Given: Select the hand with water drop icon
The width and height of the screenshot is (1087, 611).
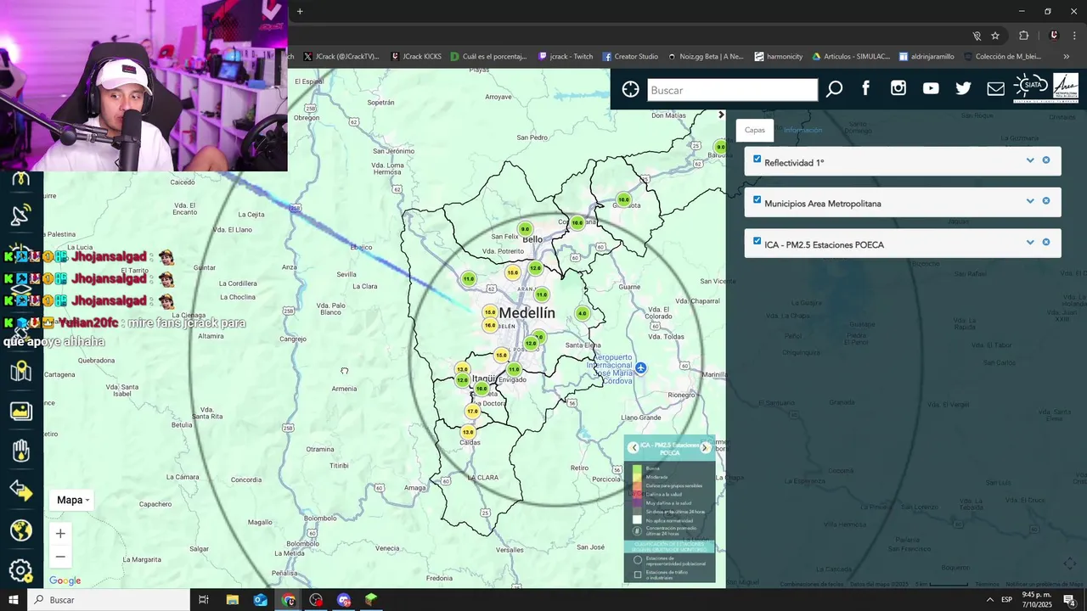Looking at the screenshot, I should [20, 451].
